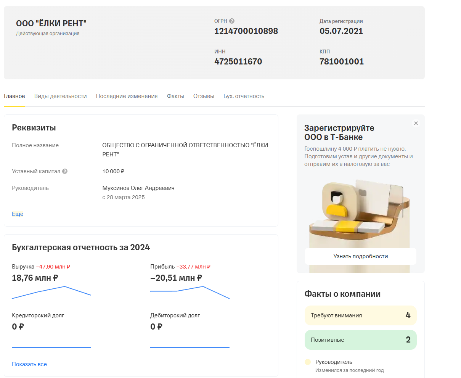
Task: Open the Отзывы tab
Action: [x=204, y=96]
